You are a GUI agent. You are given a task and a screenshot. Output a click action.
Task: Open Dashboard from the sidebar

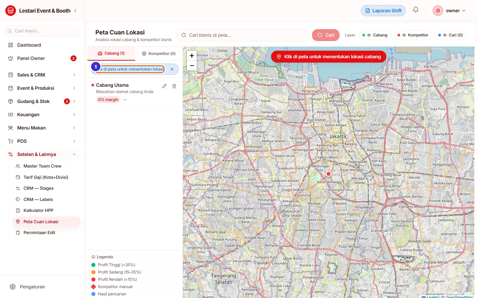click(42, 45)
